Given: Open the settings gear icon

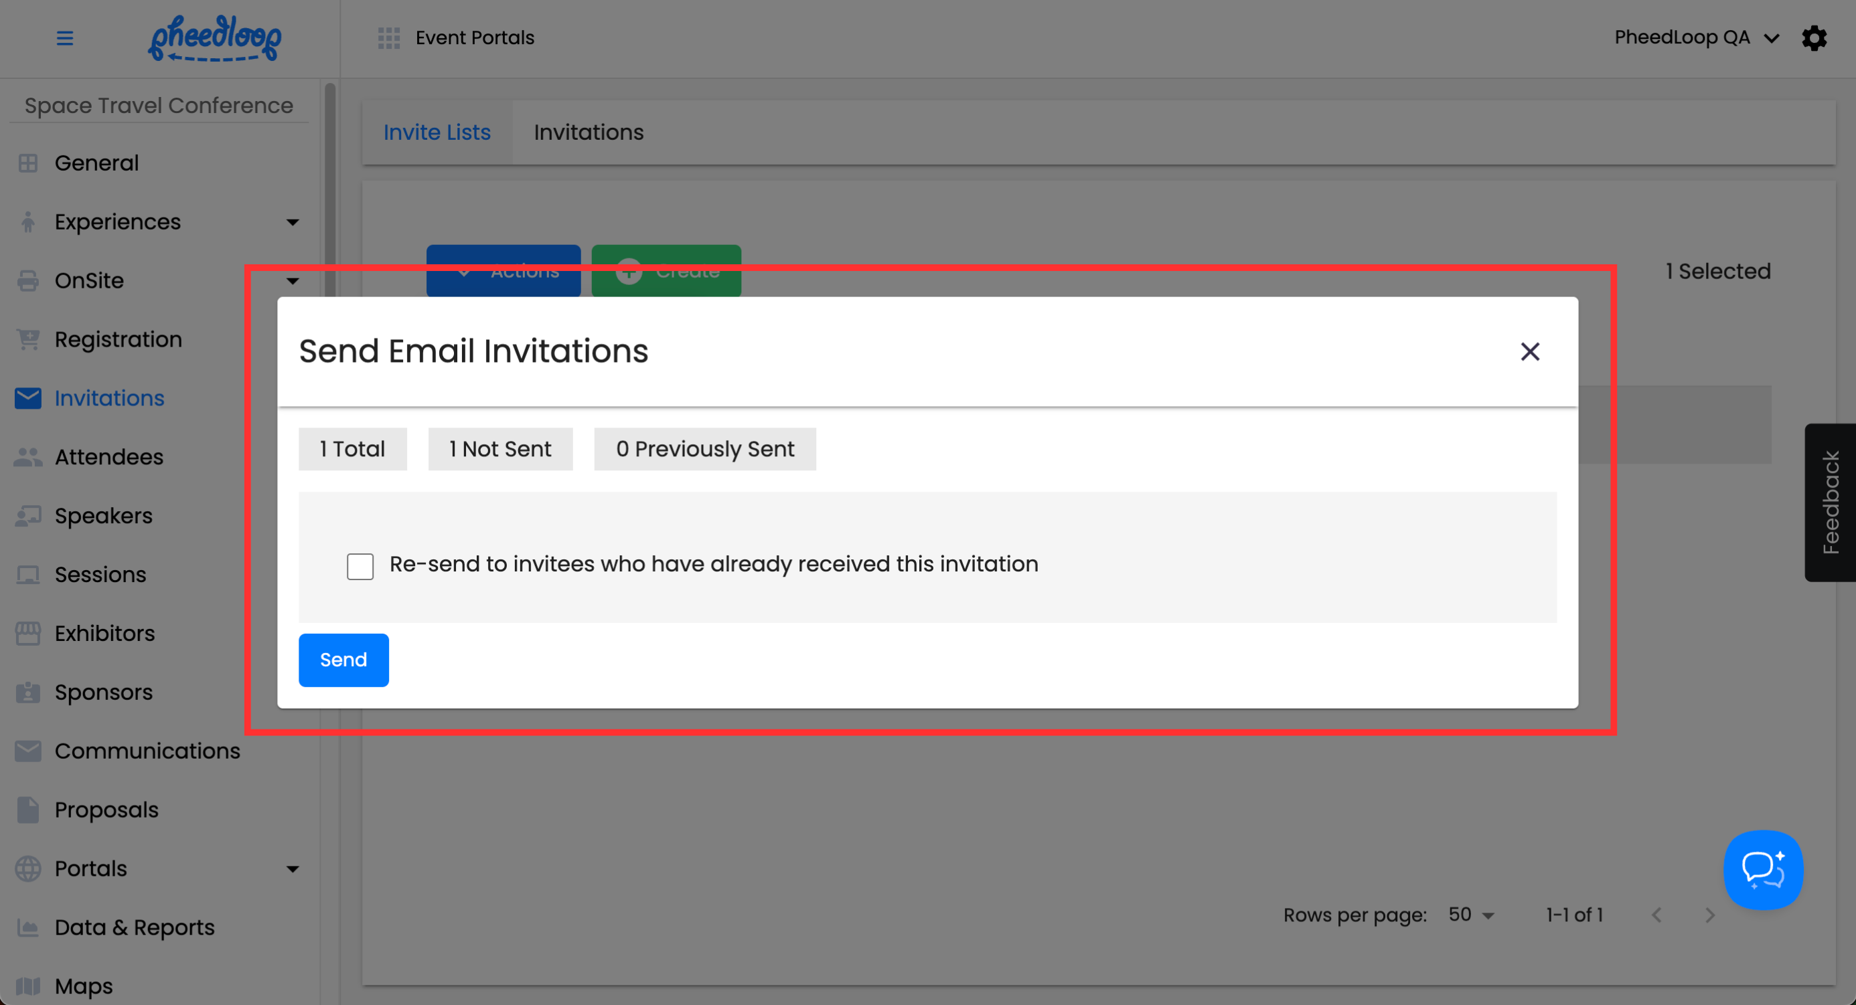Looking at the screenshot, I should pyautogui.click(x=1814, y=38).
